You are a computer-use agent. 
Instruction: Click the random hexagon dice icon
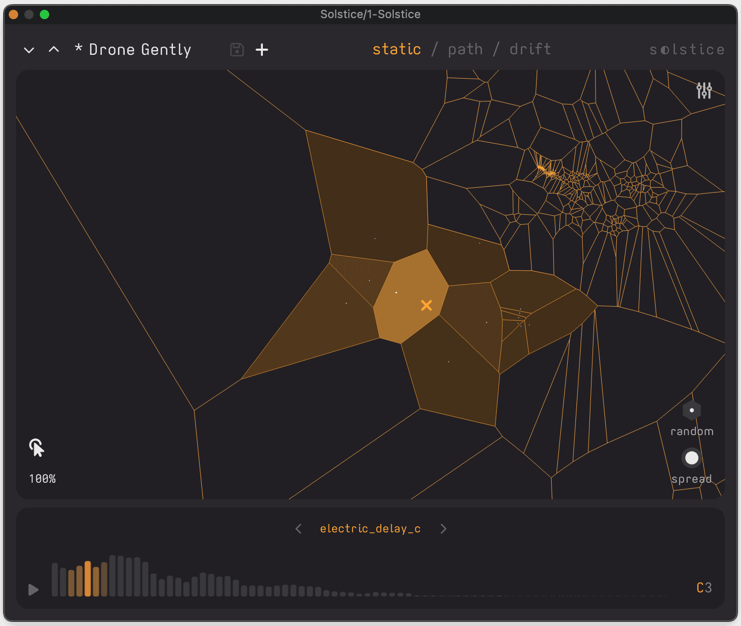(x=691, y=410)
